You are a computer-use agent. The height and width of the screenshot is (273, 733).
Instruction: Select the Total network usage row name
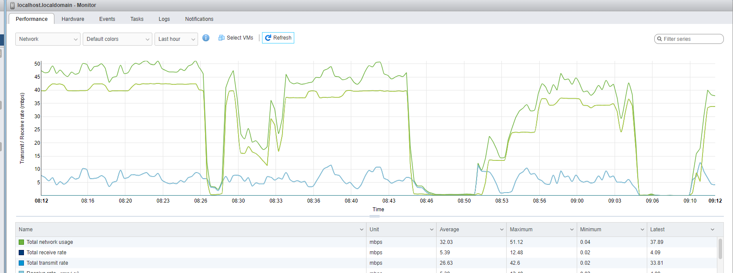50,242
